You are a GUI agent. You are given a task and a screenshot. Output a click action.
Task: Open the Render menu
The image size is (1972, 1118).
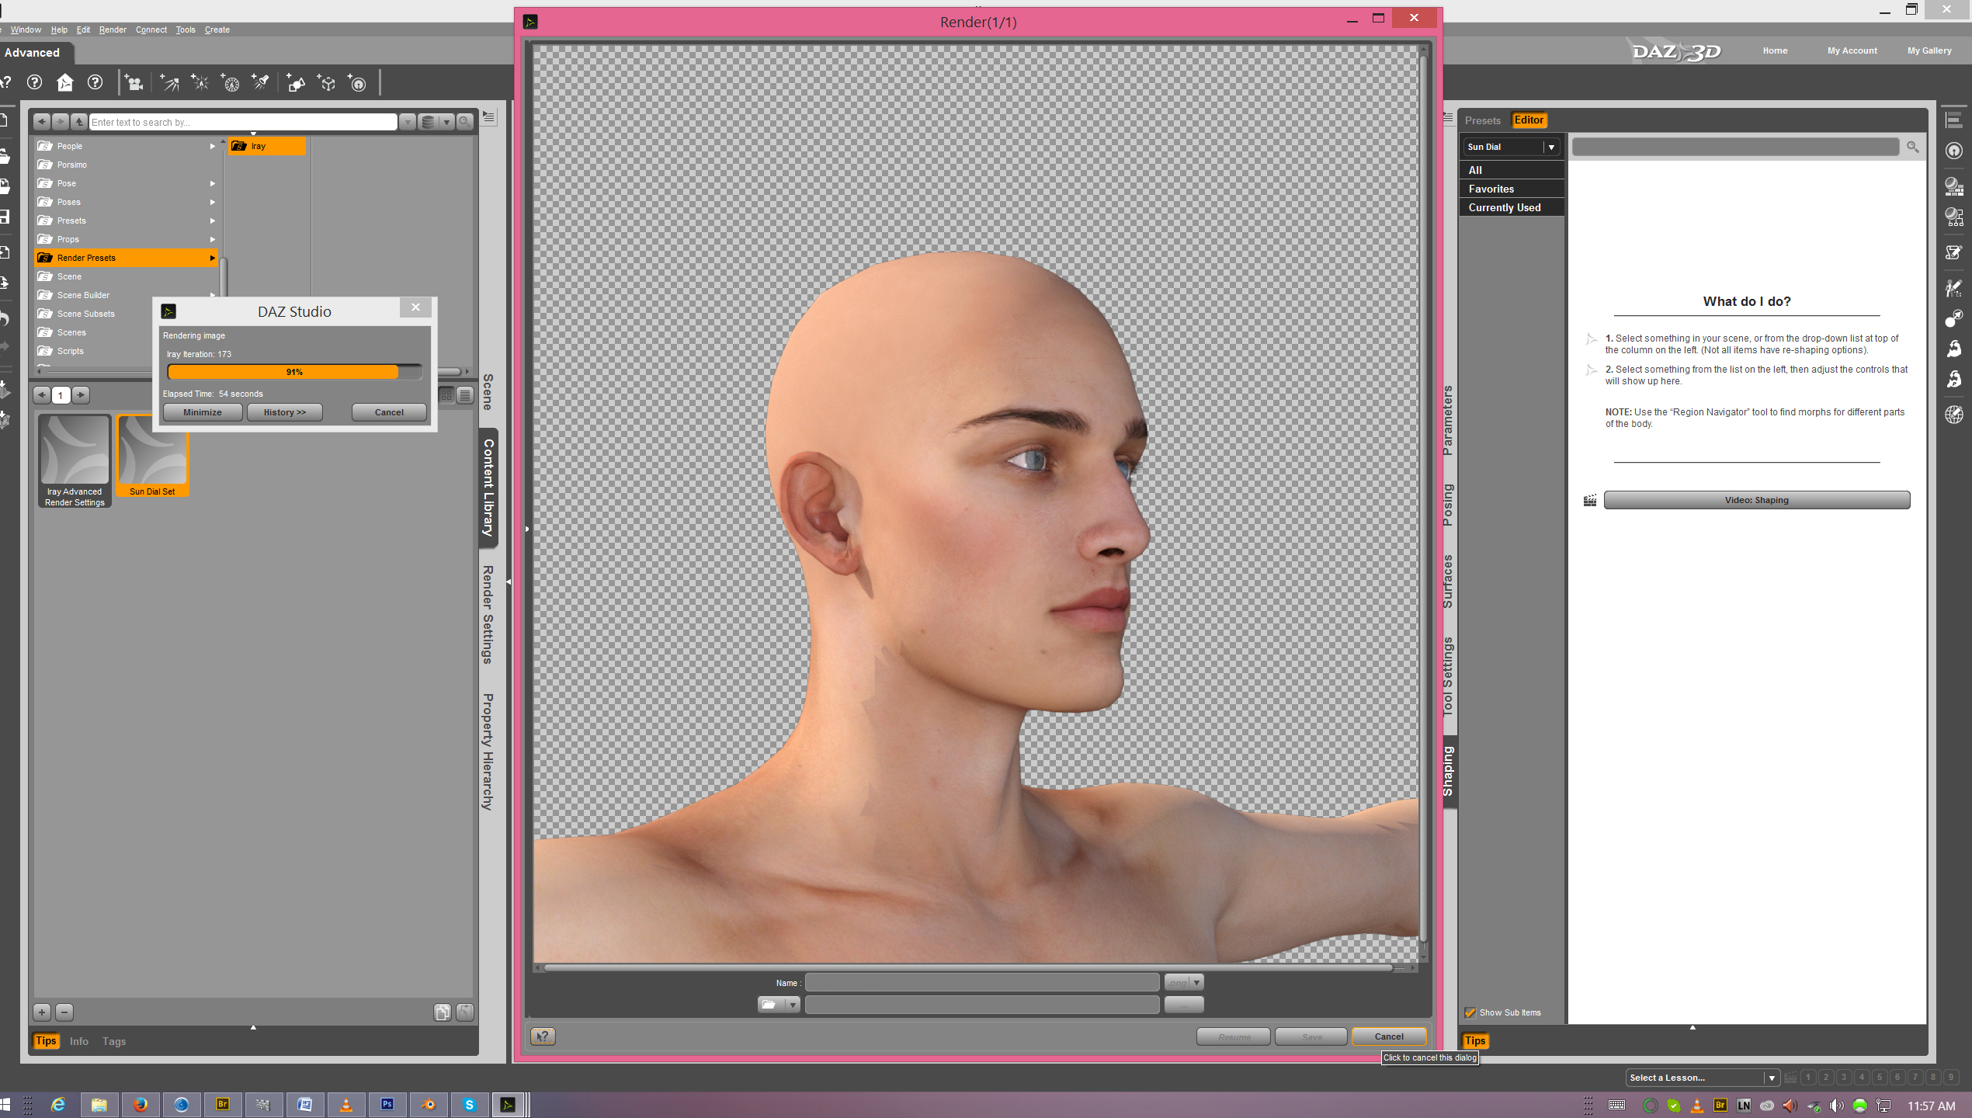[x=113, y=30]
